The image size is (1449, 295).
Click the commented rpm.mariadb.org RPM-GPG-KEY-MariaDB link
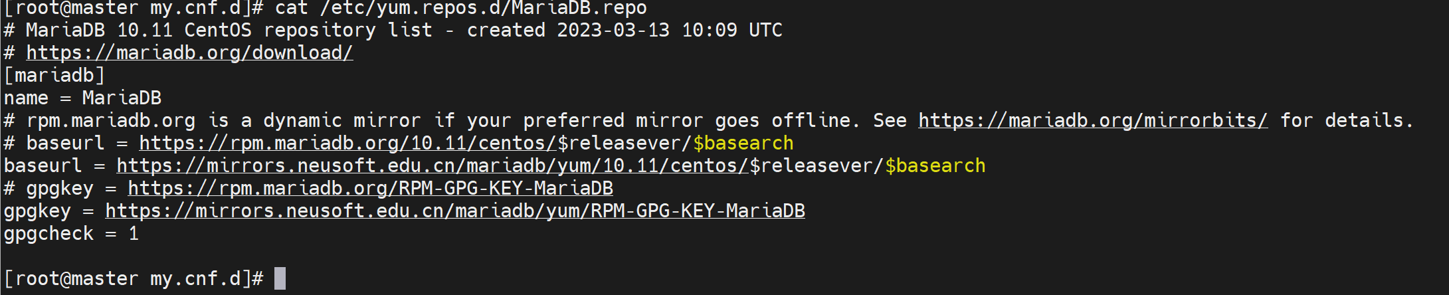[x=370, y=189]
